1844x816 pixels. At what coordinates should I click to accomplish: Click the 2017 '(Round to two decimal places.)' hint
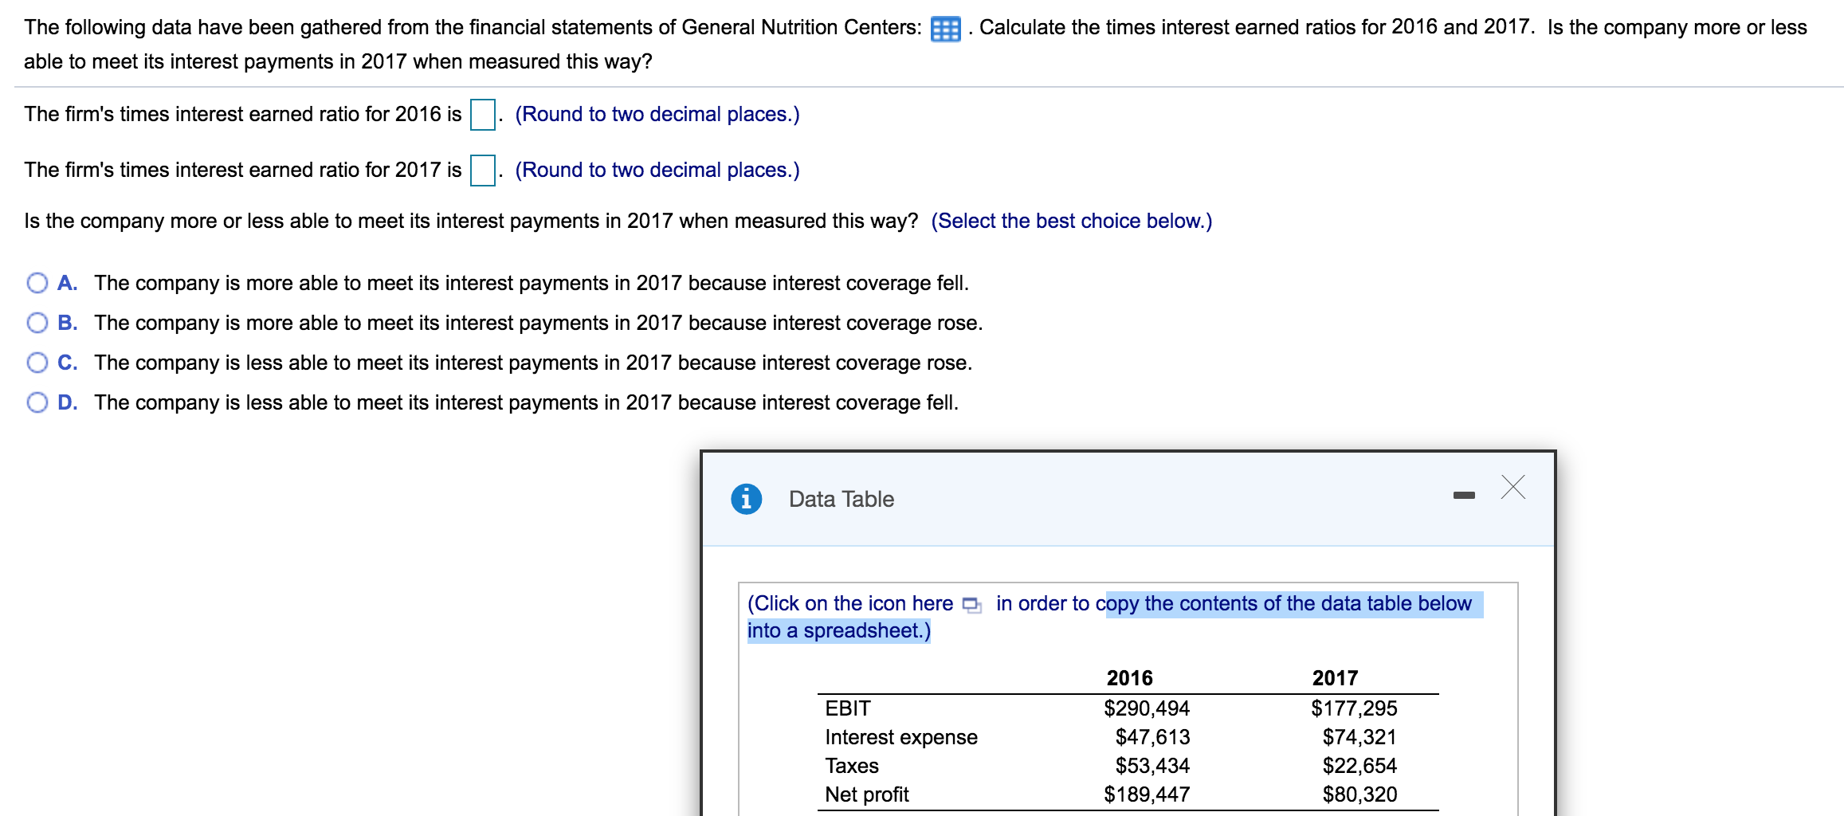[x=657, y=170]
